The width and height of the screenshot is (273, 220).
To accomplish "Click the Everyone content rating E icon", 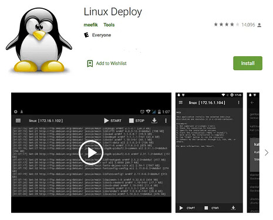I will 86,35.
